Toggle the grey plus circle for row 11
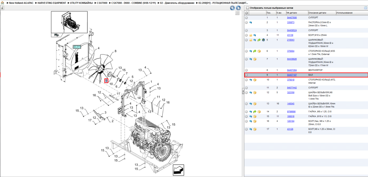Image resolution: width=368 pixels, height=177 pixels. pos(247,88)
